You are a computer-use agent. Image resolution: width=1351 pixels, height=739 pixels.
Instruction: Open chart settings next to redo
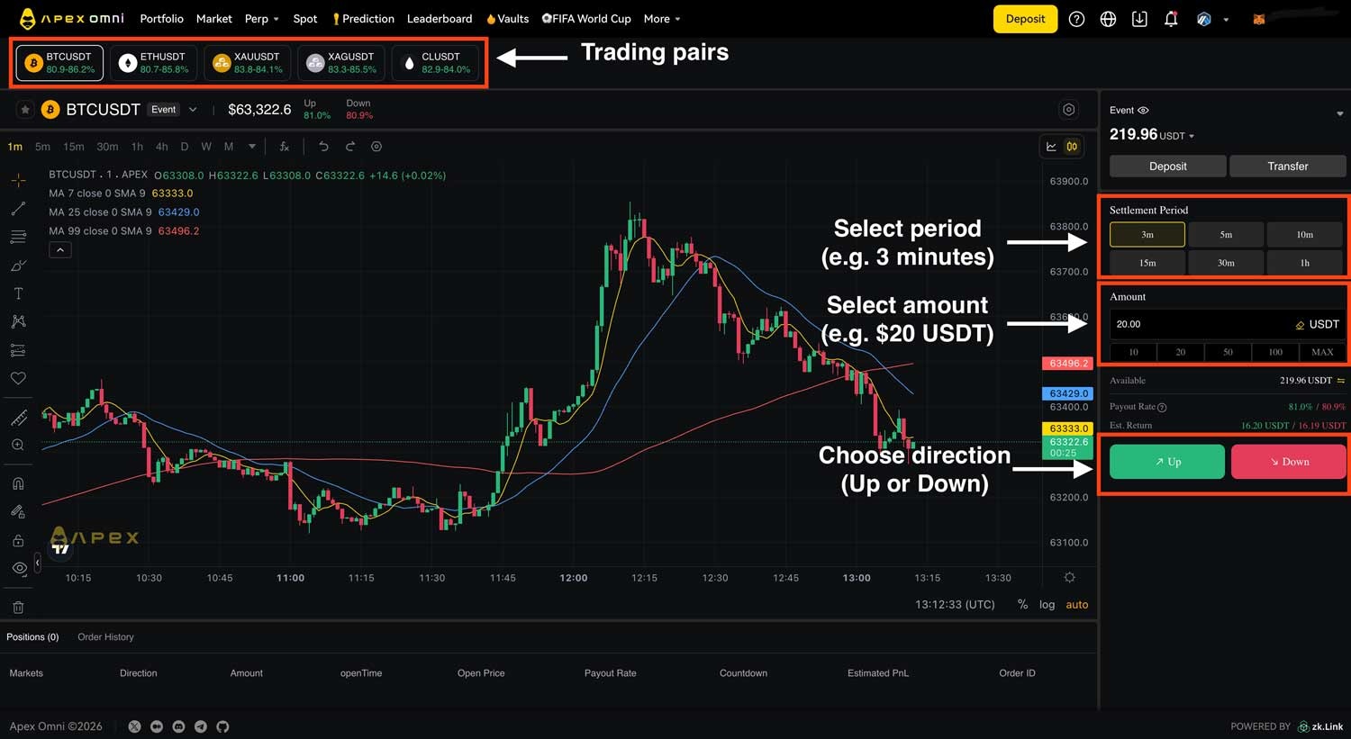pos(376,147)
